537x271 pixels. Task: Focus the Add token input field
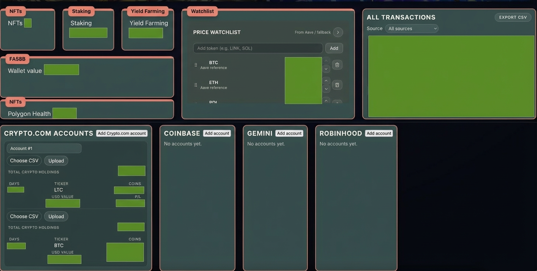point(258,48)
